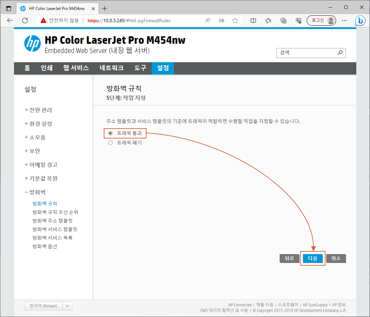Click the 취소 button
This screenshot has height=317, width=370.
pyautogui.click(x=336, y=259)
